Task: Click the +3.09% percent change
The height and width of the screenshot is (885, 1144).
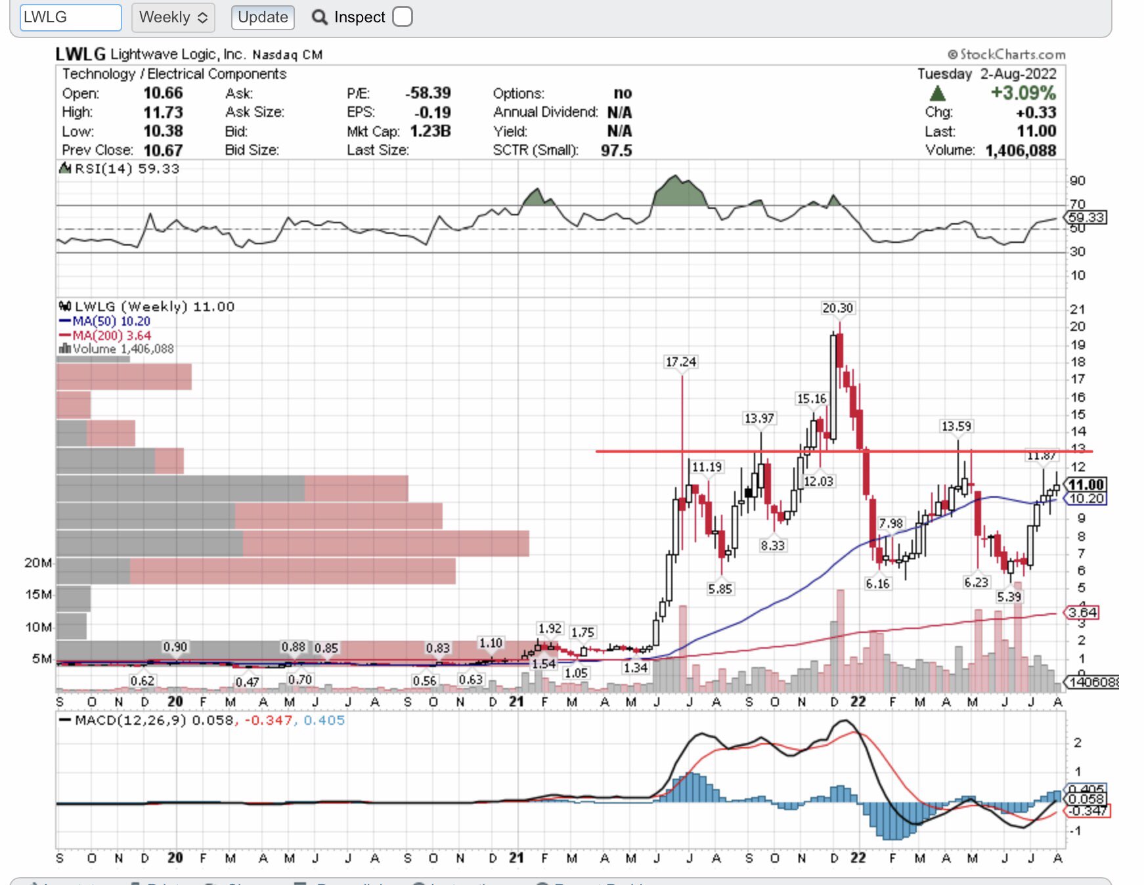Action: [x=1023, y=93]
